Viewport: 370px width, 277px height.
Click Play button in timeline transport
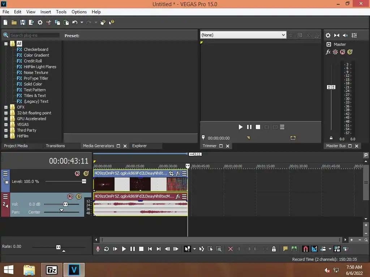124,249
